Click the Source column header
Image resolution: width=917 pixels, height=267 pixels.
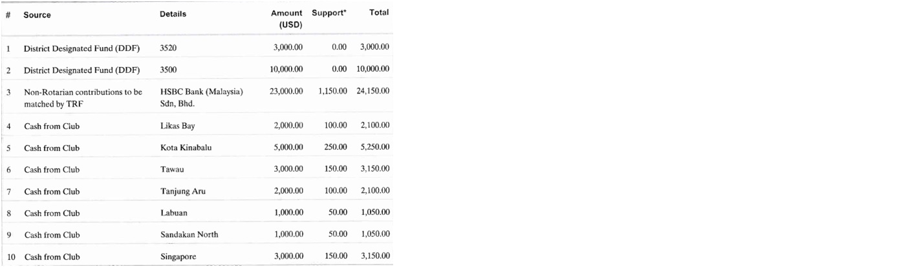click(x=37, y=15)
